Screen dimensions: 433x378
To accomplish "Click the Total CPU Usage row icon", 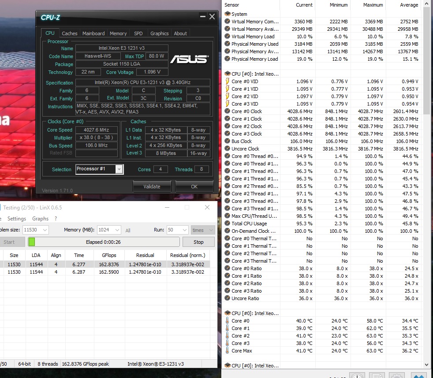I will click(x=227, y=223).
